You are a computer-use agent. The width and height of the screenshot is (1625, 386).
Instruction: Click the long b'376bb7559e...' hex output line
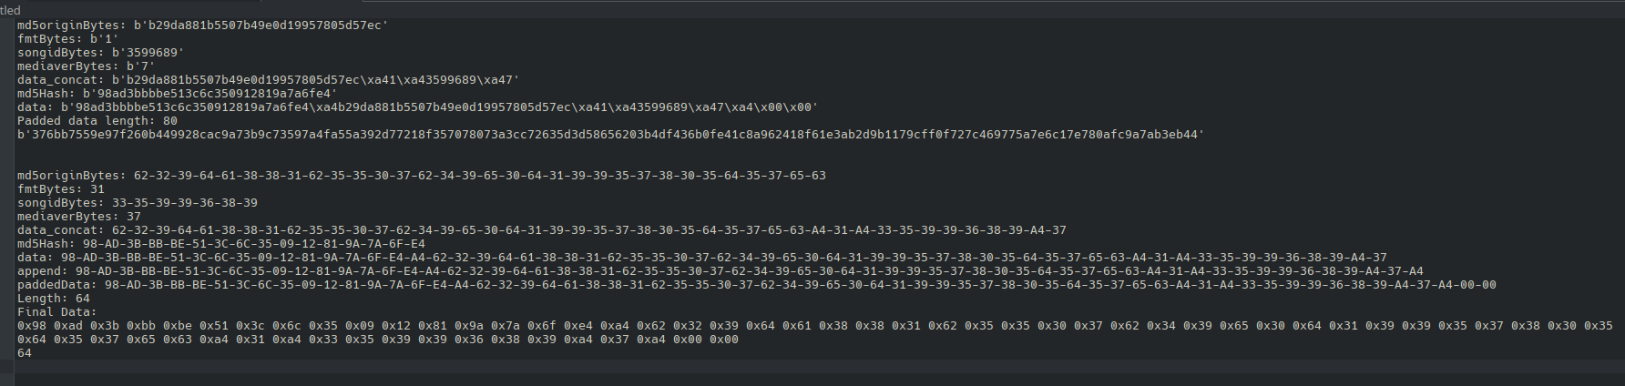(x=610, y=135)
